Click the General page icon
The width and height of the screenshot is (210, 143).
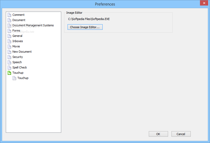click(x=9, y=36)
